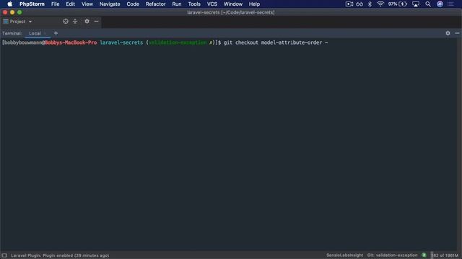Open the Help menu
Viewport: 462px width, 259px height.
254,4
